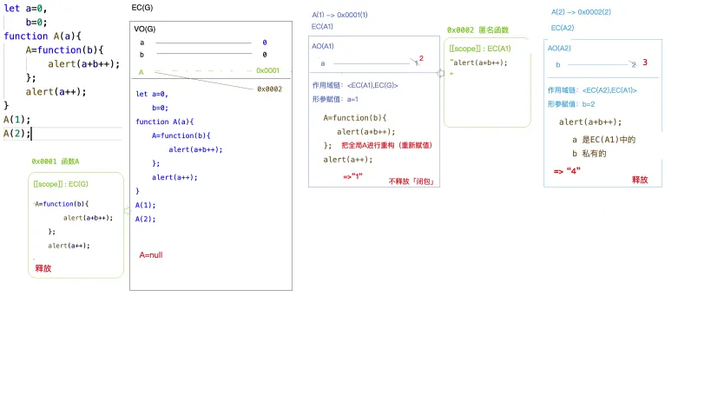711x395 pixels.
Task: Click '[[scope]] : EC(G)' in the 函数A box
Action: [x=61, y=184]
